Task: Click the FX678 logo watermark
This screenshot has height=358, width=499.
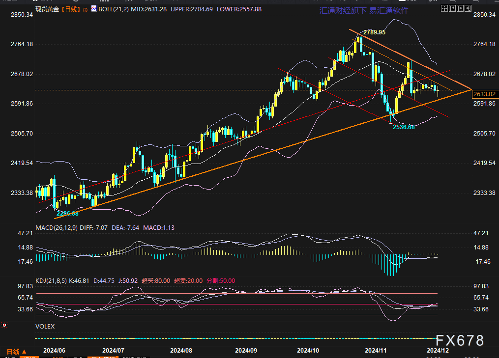Action: point(460,340)
